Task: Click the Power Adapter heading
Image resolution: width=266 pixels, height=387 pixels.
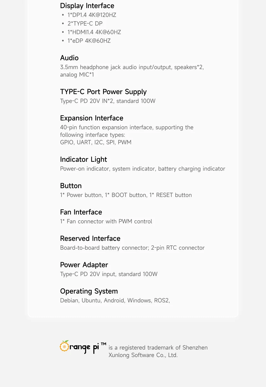Action: [x=84, y=265]
